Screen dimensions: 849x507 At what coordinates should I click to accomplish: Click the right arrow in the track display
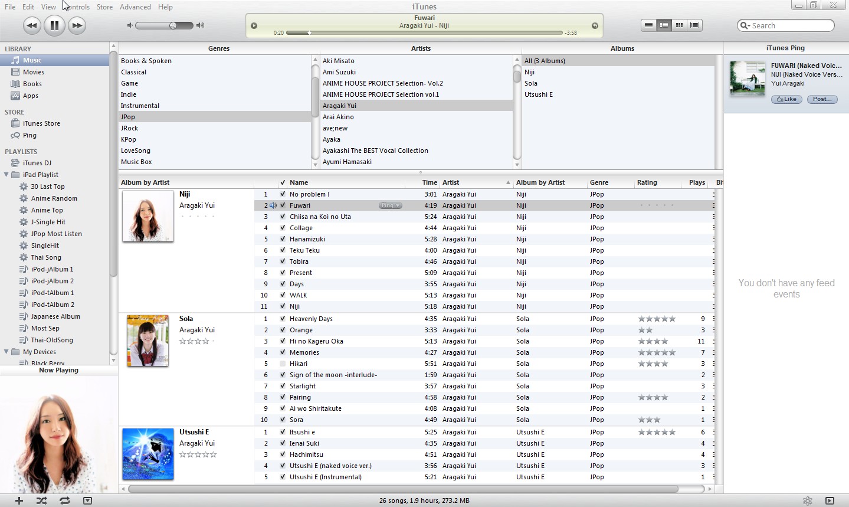point(595,25)
